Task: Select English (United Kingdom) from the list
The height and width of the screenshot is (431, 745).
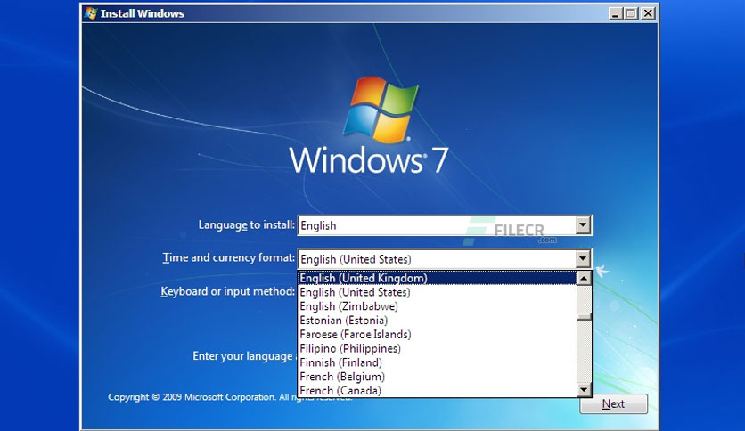Action: (x=438, y=278)
